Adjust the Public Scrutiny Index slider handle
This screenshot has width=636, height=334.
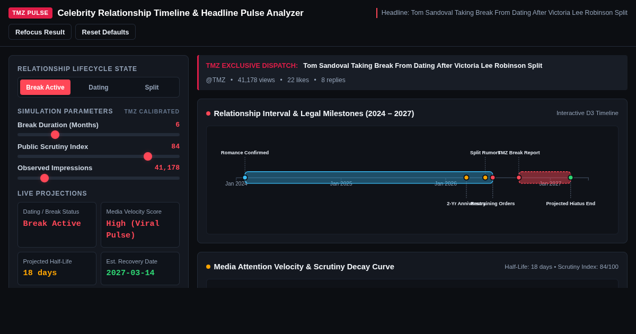pos(148,156)
